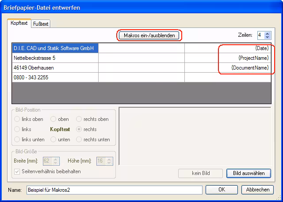Click the Makros ein-/ausblenden button
Screen dimensions: 283x202
pyautogui.click(x=149, y=35)
